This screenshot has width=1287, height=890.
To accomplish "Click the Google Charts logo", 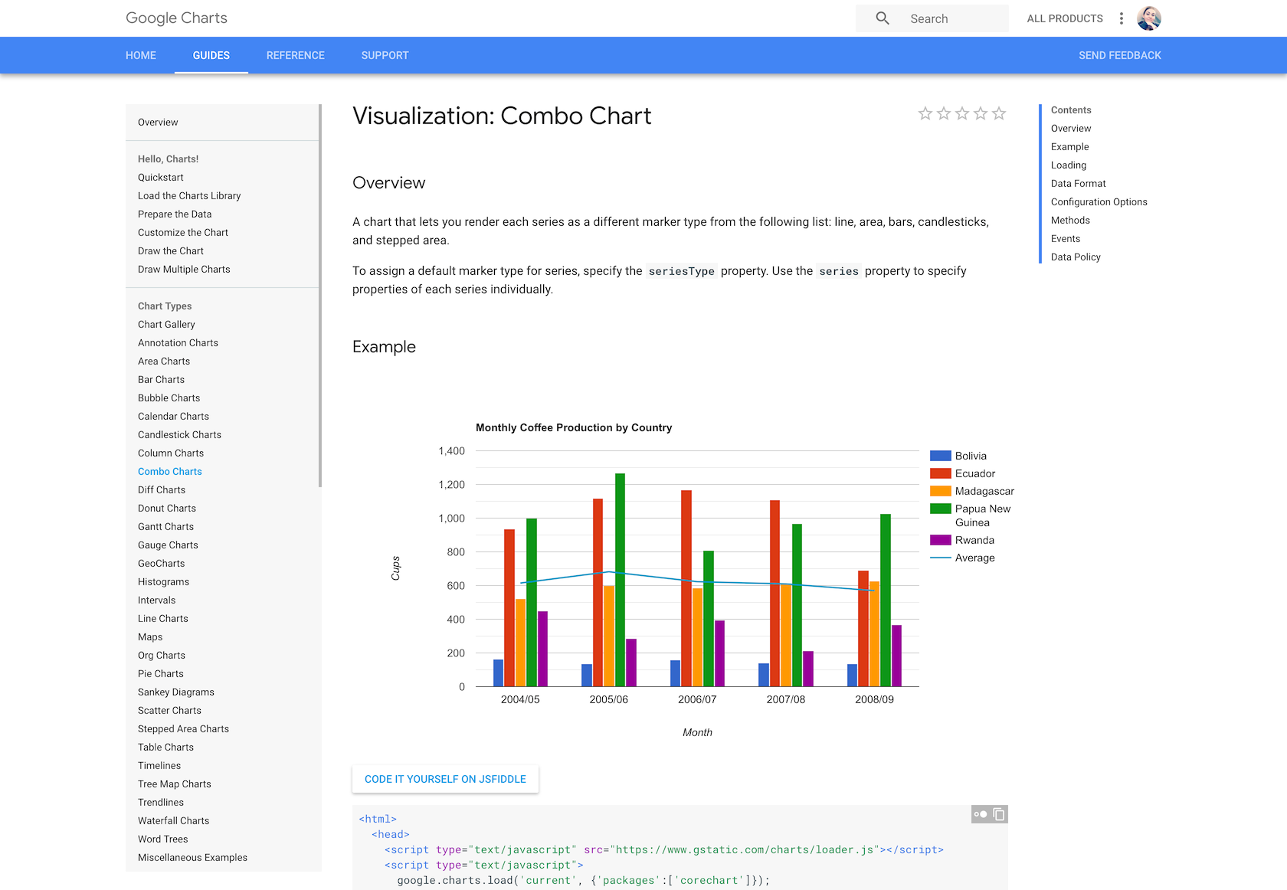I will 176,18.
